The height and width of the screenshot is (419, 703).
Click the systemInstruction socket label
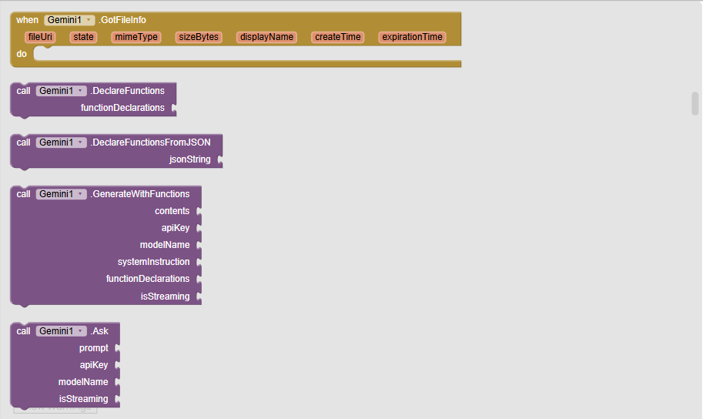(153, 262)
